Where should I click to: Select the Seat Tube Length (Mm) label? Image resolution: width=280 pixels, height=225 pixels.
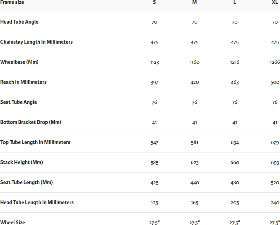26,182
